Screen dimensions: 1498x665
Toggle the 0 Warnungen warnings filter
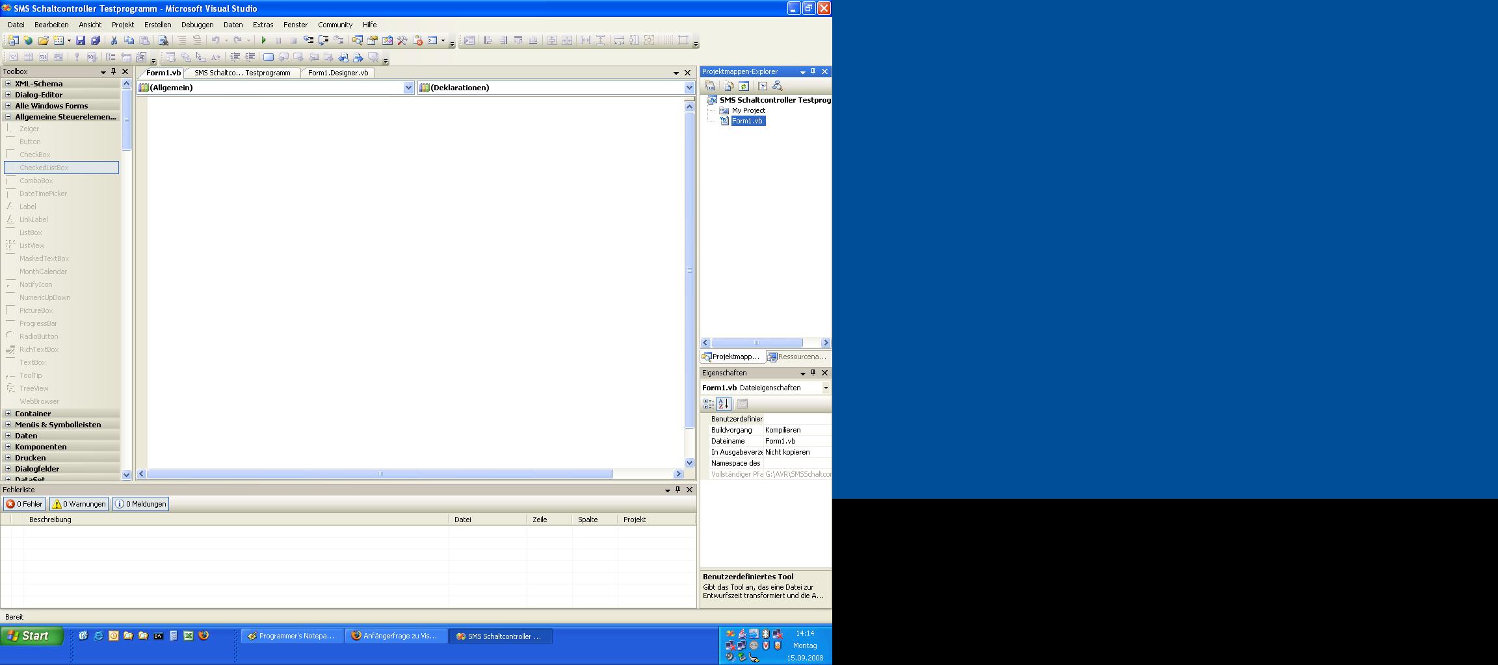tap(79, 504)
